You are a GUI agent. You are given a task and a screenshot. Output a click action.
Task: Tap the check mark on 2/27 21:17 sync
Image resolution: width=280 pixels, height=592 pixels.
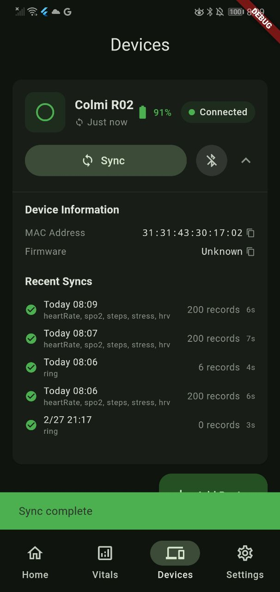click(31, 425)
